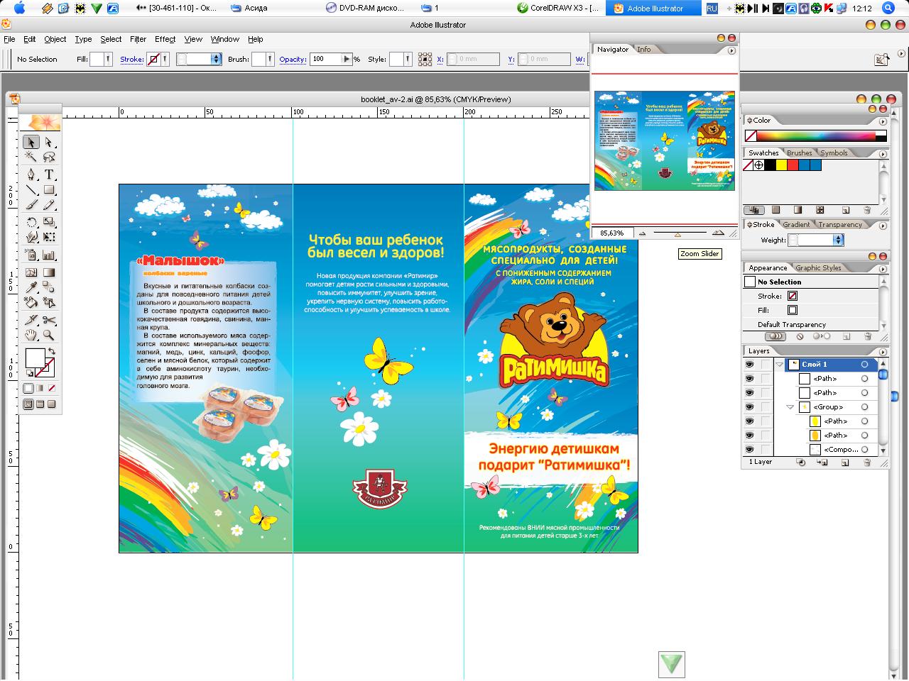Click the clear appearance icon
Screen dimensions: 909x681
click(x=800, y=336)
